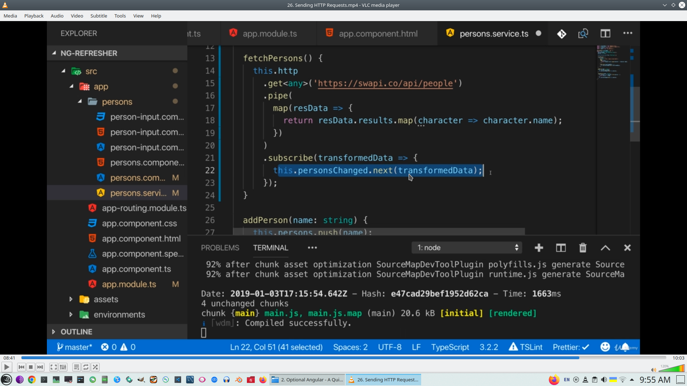Toggle the playlist view

(x=76, y=367)
